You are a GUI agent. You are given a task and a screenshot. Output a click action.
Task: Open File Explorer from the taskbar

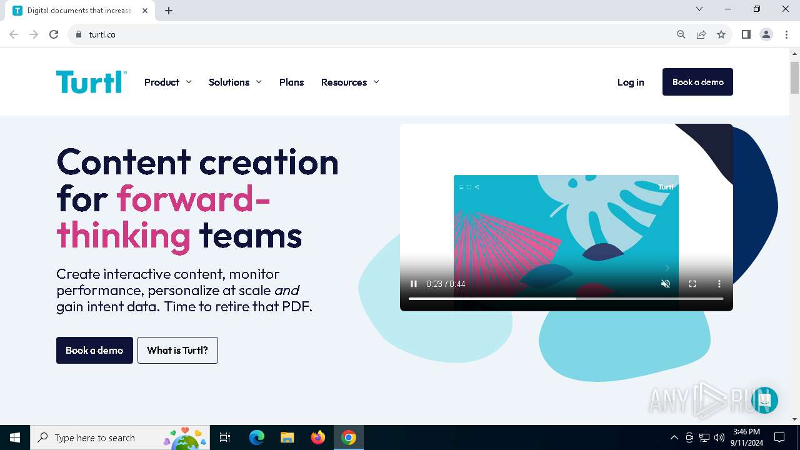pyautogui.click(x=287, y=437)
